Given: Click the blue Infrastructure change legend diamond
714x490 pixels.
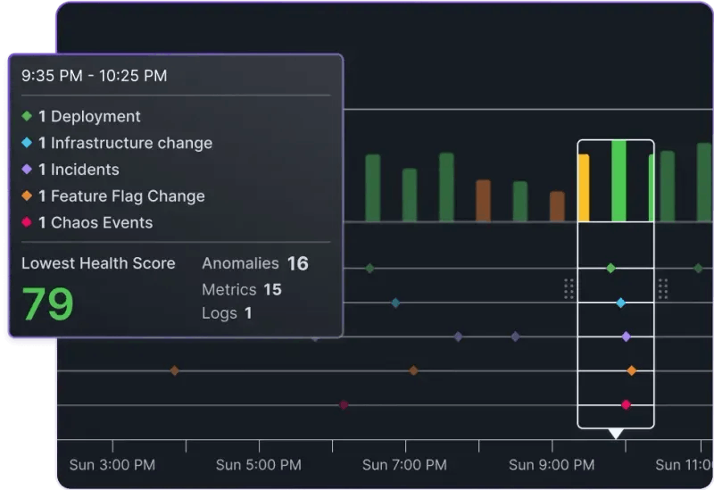Looking at the screenshot, I should tap(27, 143).
